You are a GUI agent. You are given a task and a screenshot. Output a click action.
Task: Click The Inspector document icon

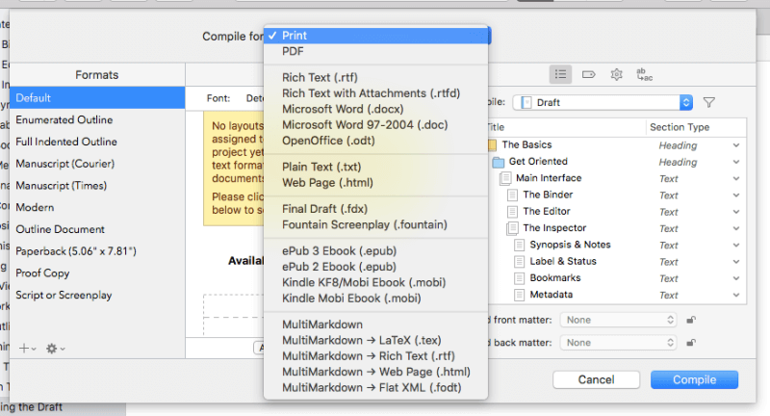tap(512, 228)
